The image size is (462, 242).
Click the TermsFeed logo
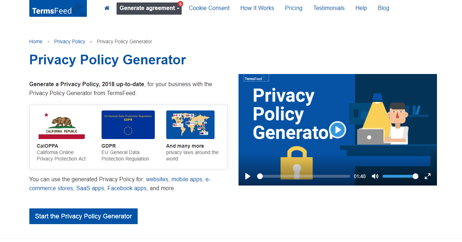tap(58, 8)
